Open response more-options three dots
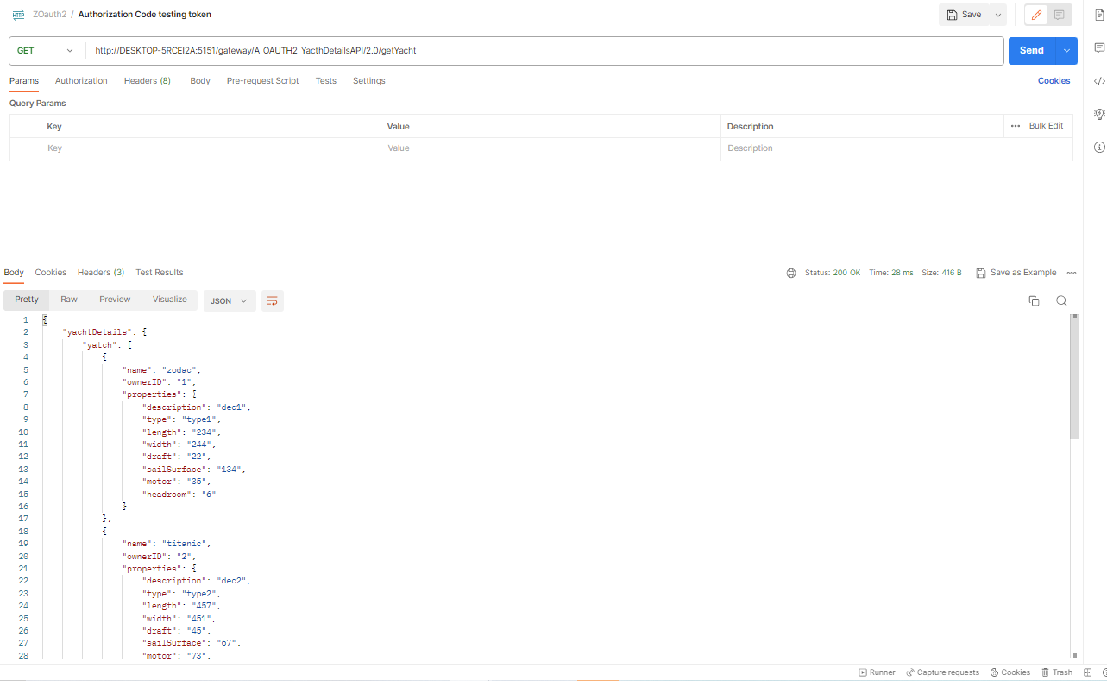The height and width of the screenshot is (681, 1107). click(1072, 273)
